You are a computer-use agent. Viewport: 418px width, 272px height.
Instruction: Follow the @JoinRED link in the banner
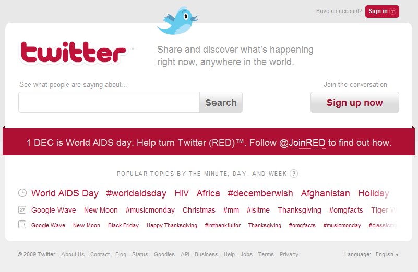[x=303, y=143]
